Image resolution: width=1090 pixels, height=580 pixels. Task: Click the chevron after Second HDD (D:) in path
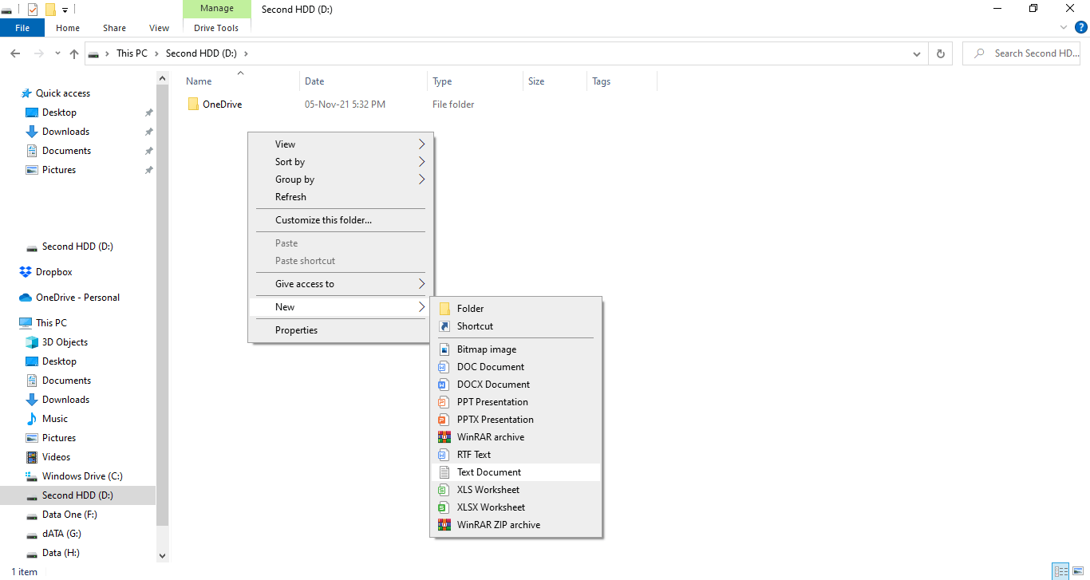point(246,53)
